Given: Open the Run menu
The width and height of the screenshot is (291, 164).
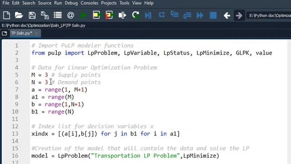Looking at the screenshot, I should [58, 3].
